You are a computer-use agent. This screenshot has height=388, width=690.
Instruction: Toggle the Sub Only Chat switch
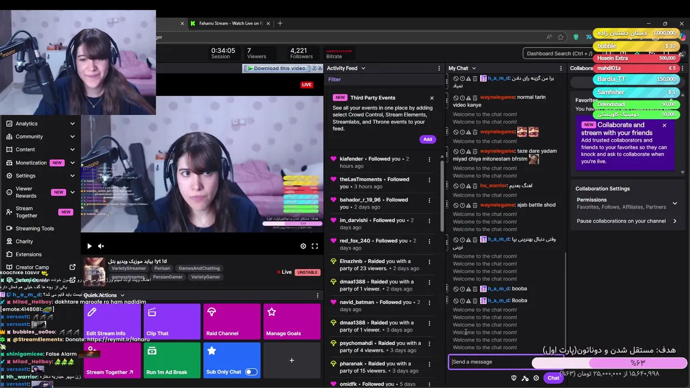[251, 372]
